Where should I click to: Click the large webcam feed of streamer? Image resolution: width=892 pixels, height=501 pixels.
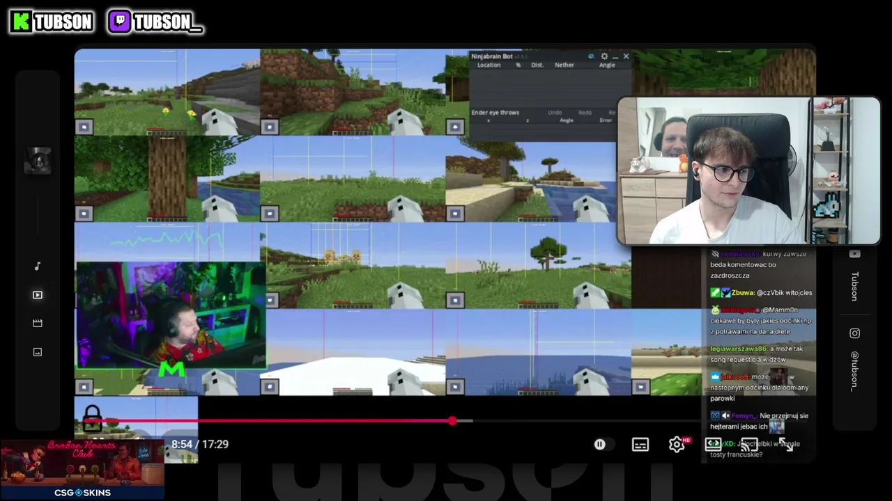point(748,171)
